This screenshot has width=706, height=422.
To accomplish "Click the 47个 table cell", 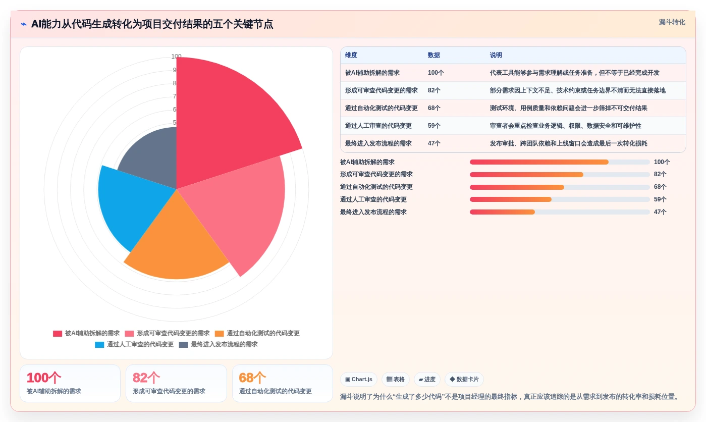I will tap(434, 143).
